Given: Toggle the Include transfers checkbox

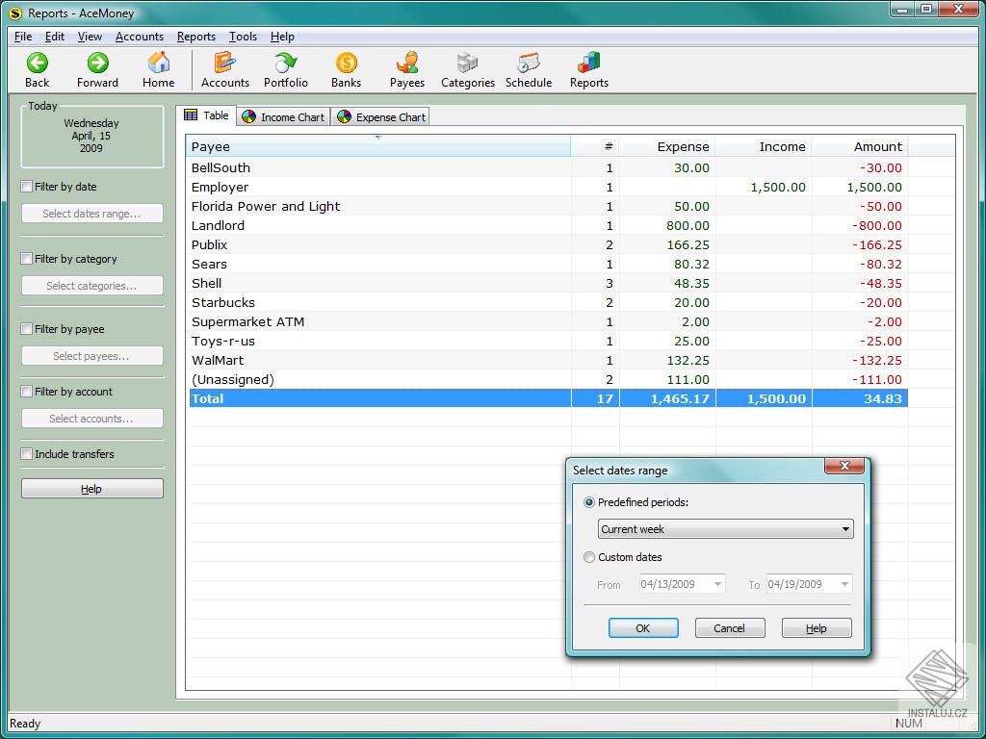Looking at the screenshot, I should [x=27, y=454].
